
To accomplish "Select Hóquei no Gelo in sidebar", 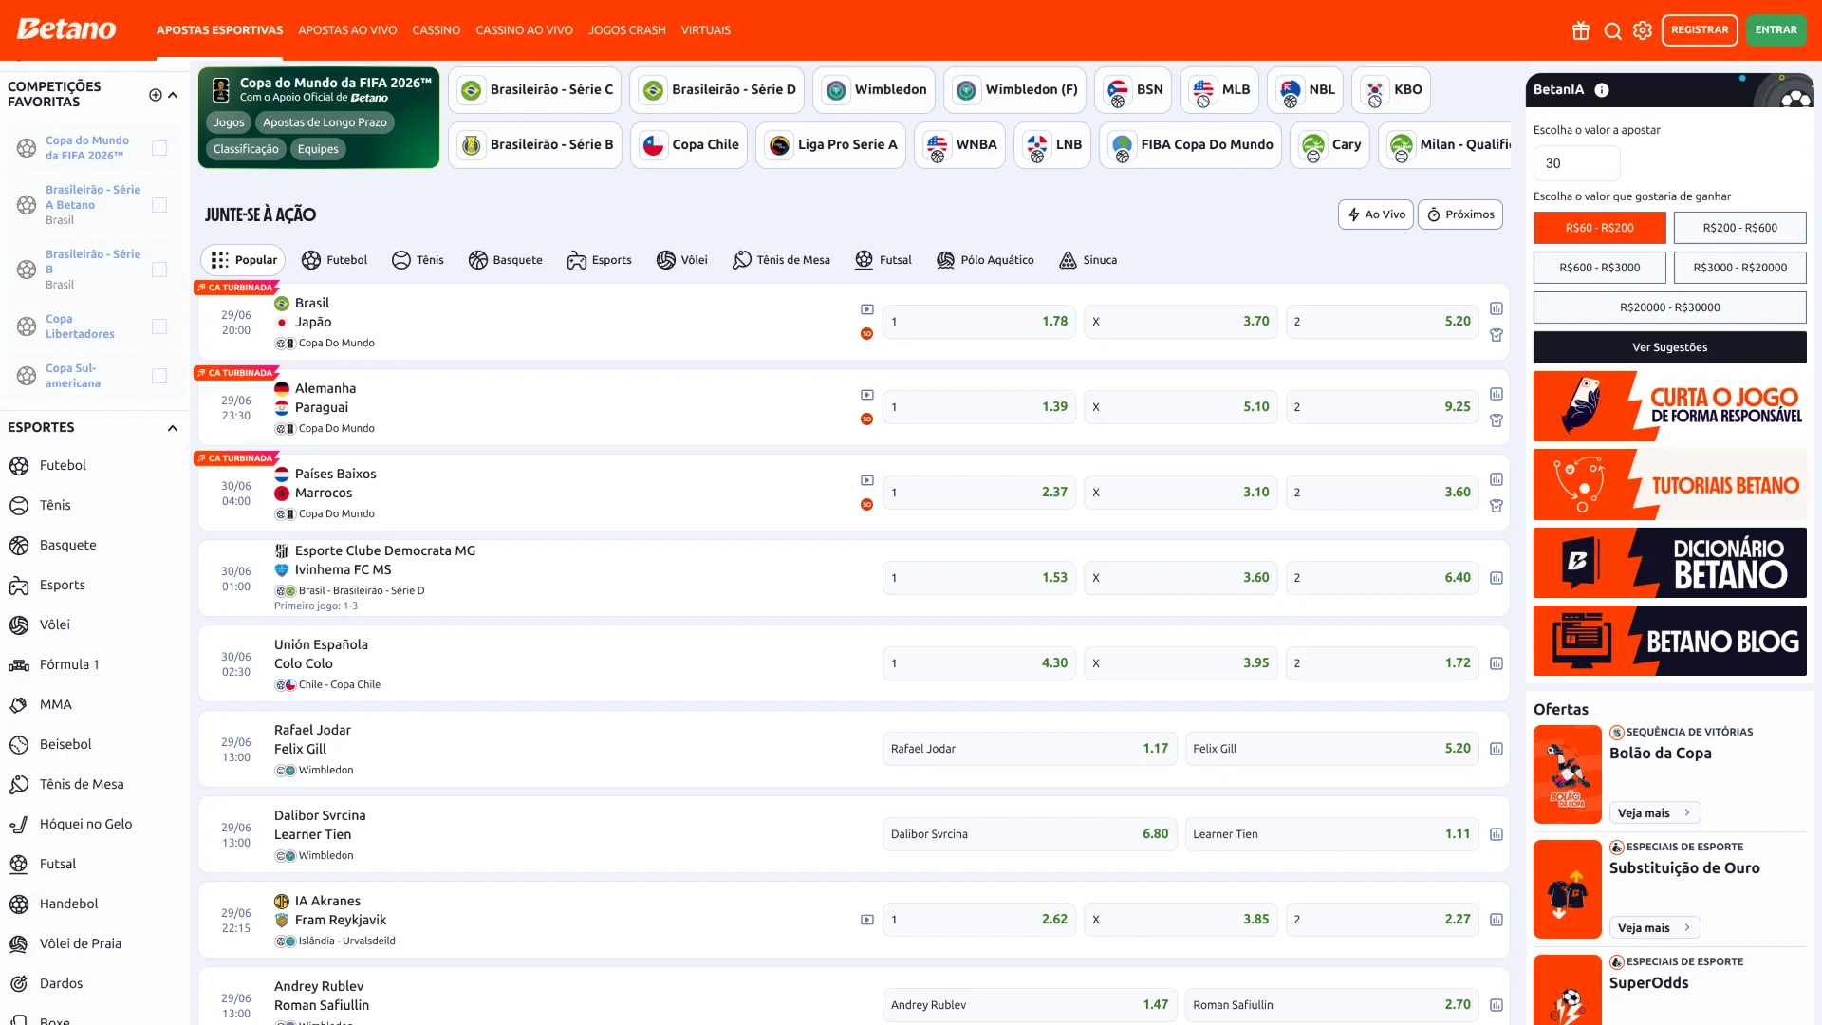I will [94, 824].
